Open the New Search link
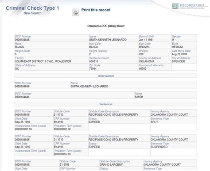Image resolution: width=210 pixels, height=171 pixels. 32,13
